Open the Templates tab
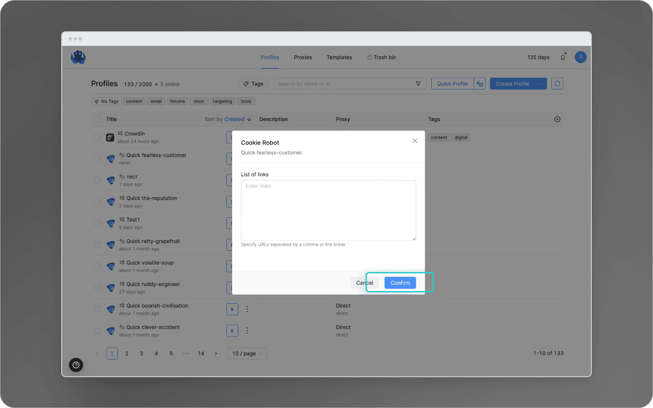Viewport: 653px width, 408px height. click(x=339, y=58)
